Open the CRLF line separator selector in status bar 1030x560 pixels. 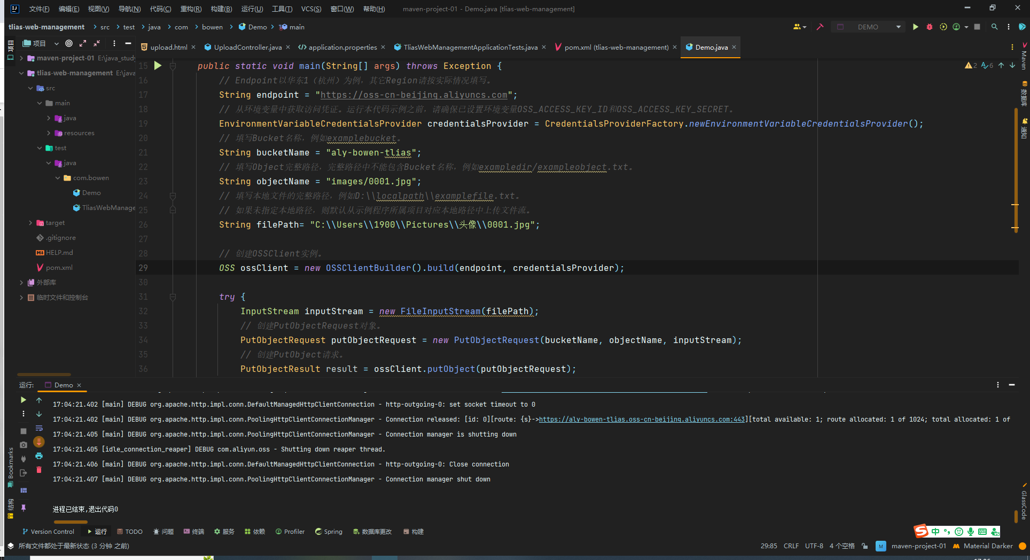pyautogui.click(x=791, y=546)
